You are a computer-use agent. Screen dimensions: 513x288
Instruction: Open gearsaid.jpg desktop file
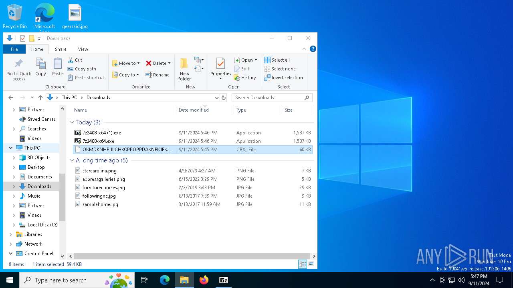click(x=75, y=16)
